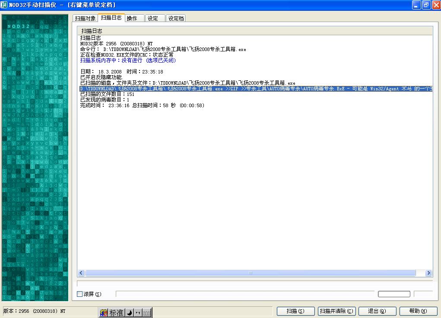The width and height of the screenshot is (441, 318).
Task: Click the progress field beside 滚屏
Action: click(x=245, y=294)
